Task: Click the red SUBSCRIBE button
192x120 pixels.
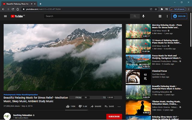Action: (114, 116)
